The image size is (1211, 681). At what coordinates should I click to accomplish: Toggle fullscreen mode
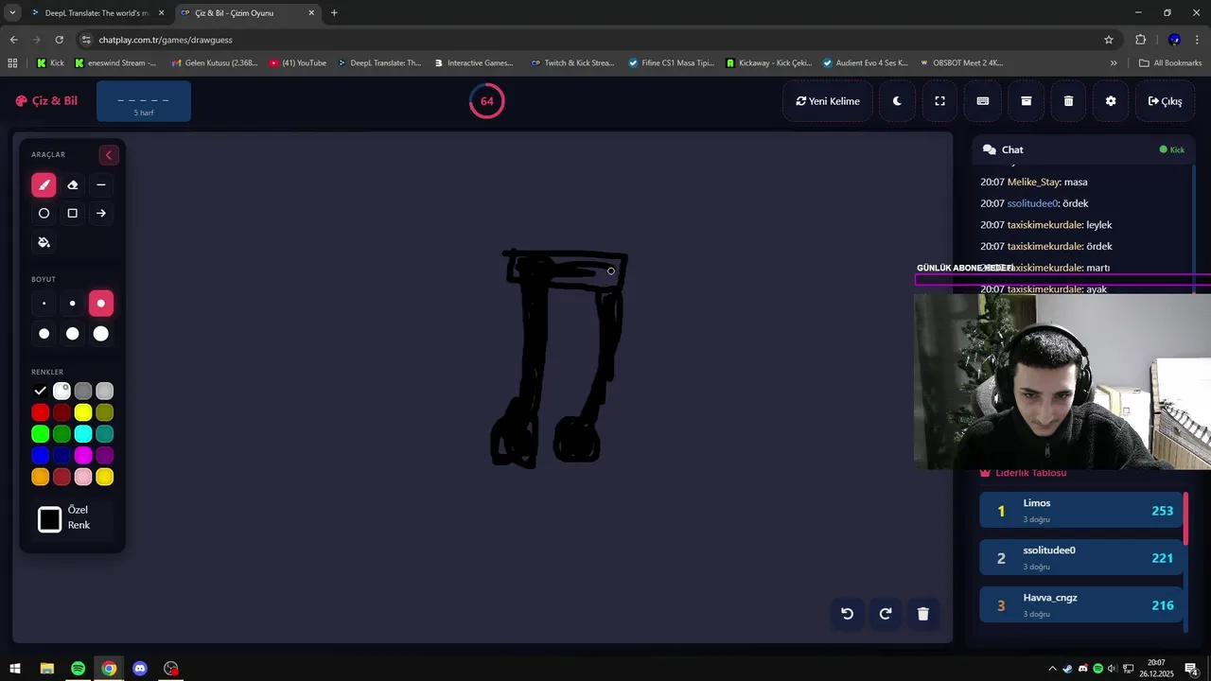point(939,101)
